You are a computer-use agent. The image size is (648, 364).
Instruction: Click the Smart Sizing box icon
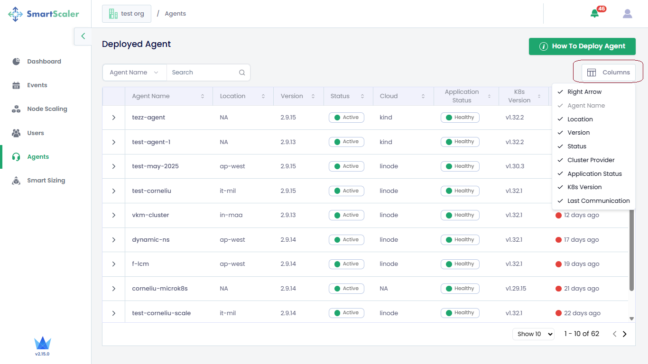(16, 181)
